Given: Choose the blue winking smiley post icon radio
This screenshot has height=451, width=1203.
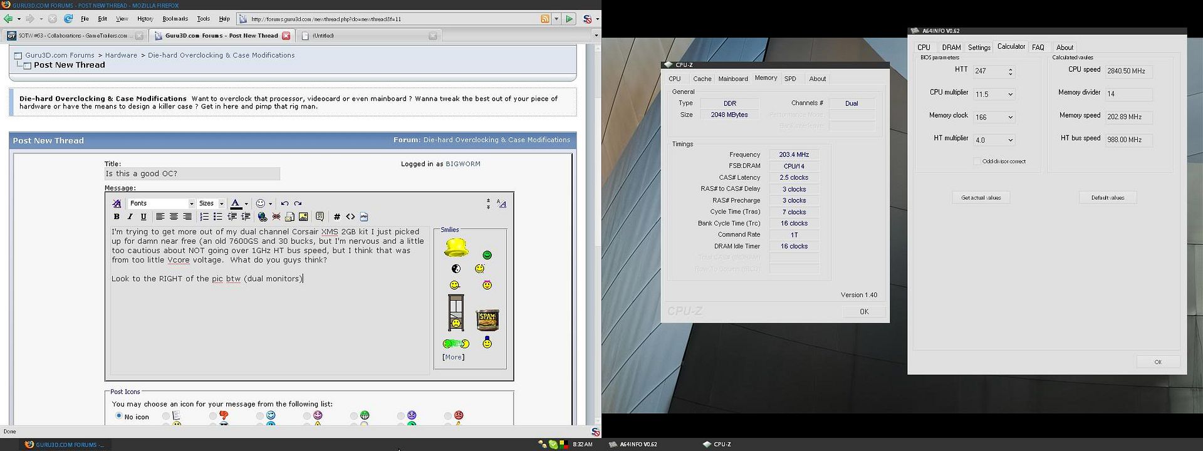Looking at the screenshot, I should (259, 416).
